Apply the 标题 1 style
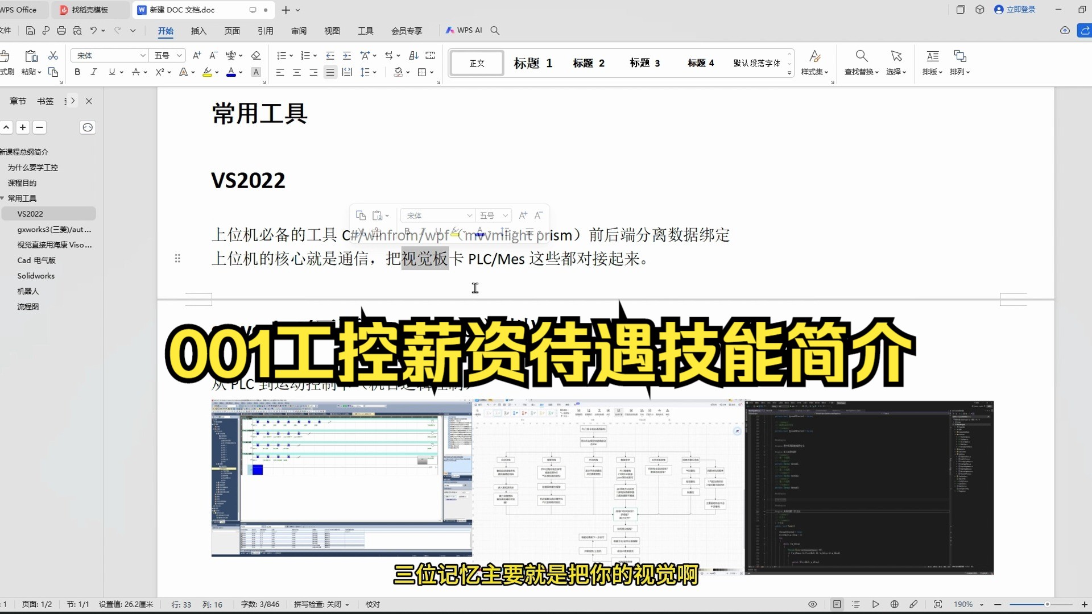The width and height of the screenshot is (1092, 614). click(x=533, y=63)
